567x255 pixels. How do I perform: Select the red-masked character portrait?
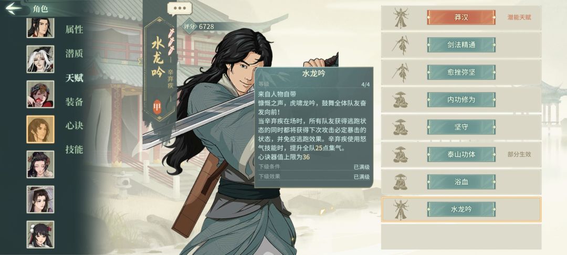tap(40, 94)
